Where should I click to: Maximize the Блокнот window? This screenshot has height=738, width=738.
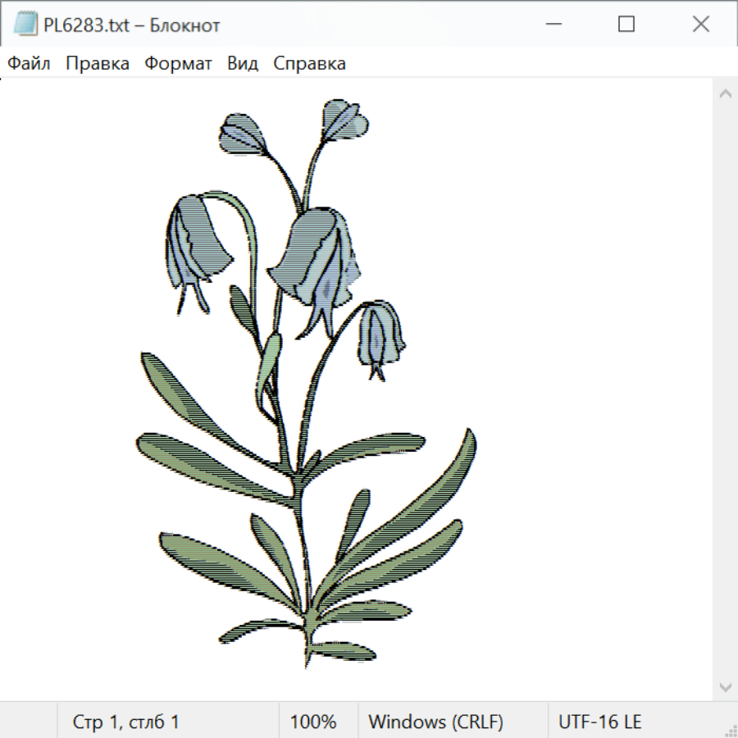pos(626,25)
